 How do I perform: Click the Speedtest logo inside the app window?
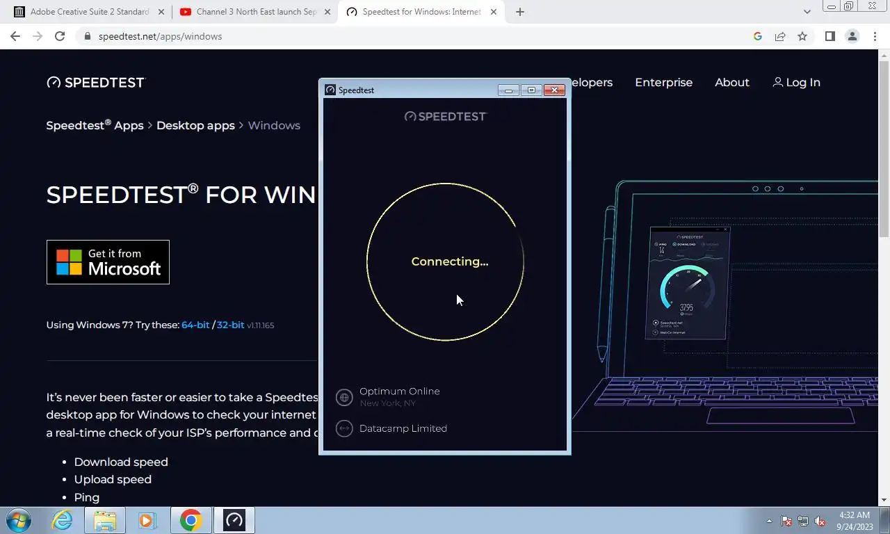(446, 116)
